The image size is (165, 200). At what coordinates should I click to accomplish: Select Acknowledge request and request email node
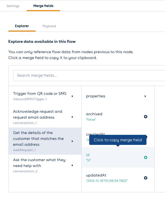point(45,117)
